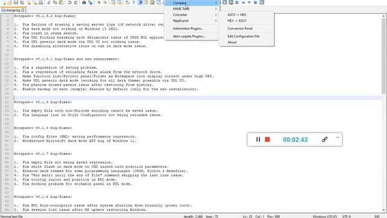The image size is (387, 218).
Task: Click the vertical scrollbar up arrow
Action: point(384,16)
